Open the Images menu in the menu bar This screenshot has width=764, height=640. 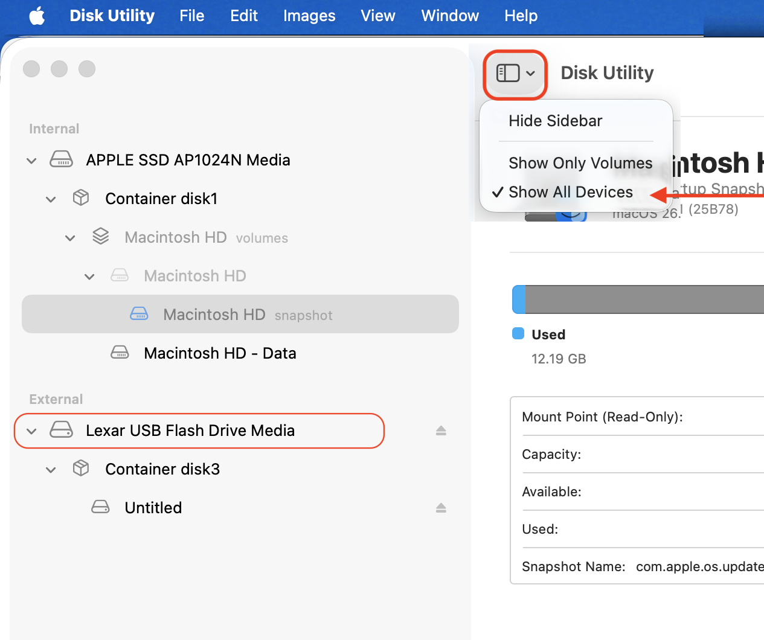pos(309,16)
